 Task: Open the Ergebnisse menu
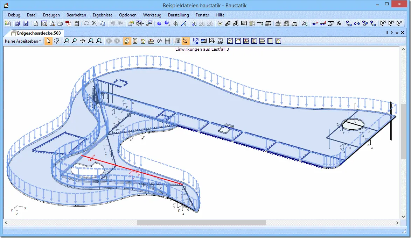(103, 15)
